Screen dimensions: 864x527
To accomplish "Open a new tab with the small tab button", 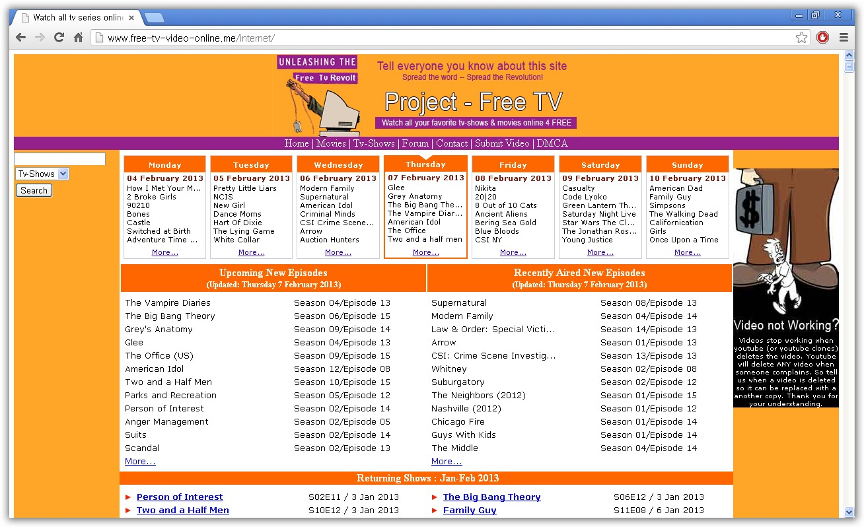I will (x=154, y=18).
